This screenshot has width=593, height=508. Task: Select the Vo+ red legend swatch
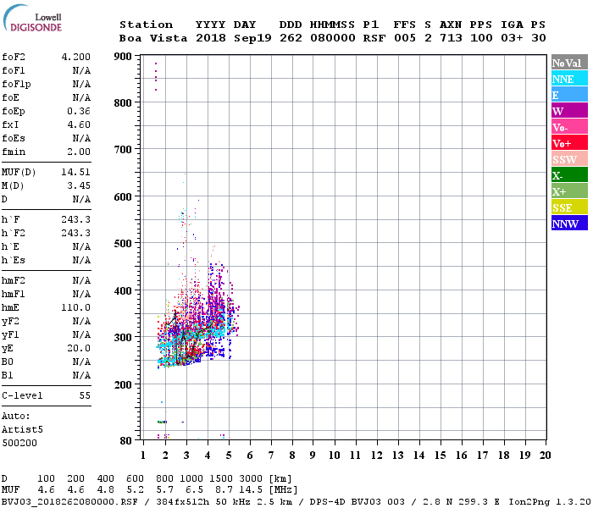[569, 143]
